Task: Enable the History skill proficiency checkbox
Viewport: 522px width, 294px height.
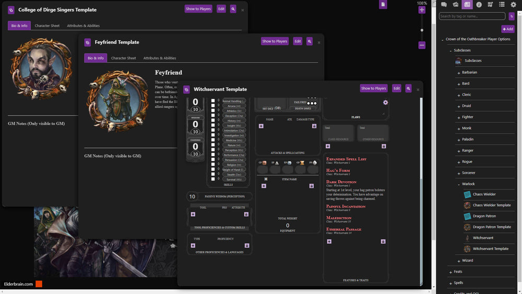Action: [x=212, y=121]
